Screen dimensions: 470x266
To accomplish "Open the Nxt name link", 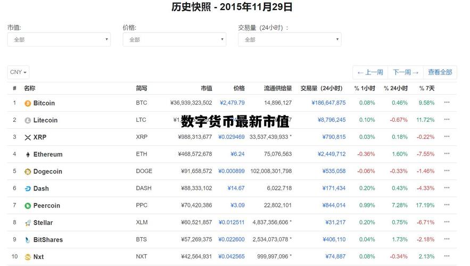I will 39,257.
